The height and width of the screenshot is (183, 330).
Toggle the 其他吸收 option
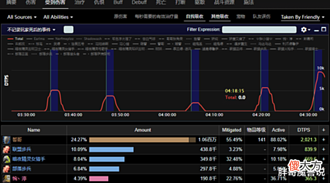click(220, 17)
